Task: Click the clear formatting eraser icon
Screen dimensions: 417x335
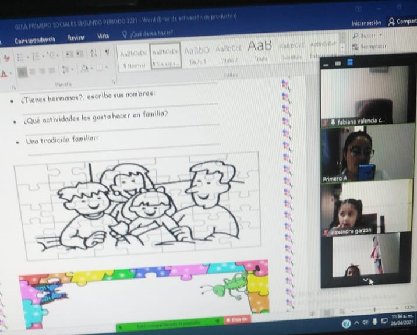Action: (6, 58)
